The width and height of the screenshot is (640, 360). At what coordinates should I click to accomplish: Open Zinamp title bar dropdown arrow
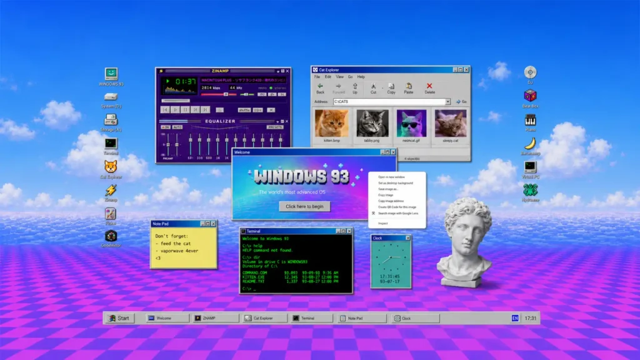tap(278, 71)
